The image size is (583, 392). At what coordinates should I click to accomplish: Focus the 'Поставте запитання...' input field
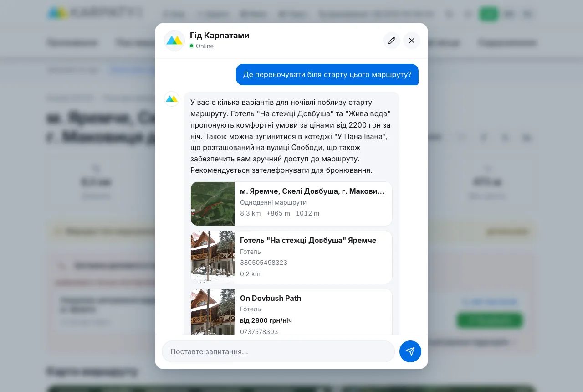[x=278, y=351]
